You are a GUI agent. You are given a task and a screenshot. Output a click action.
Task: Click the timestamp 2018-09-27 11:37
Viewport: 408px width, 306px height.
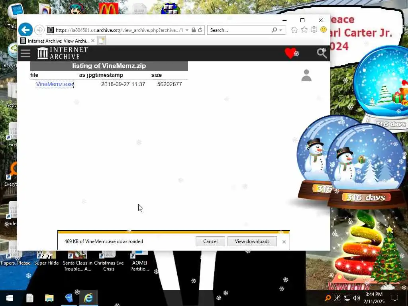123,84
